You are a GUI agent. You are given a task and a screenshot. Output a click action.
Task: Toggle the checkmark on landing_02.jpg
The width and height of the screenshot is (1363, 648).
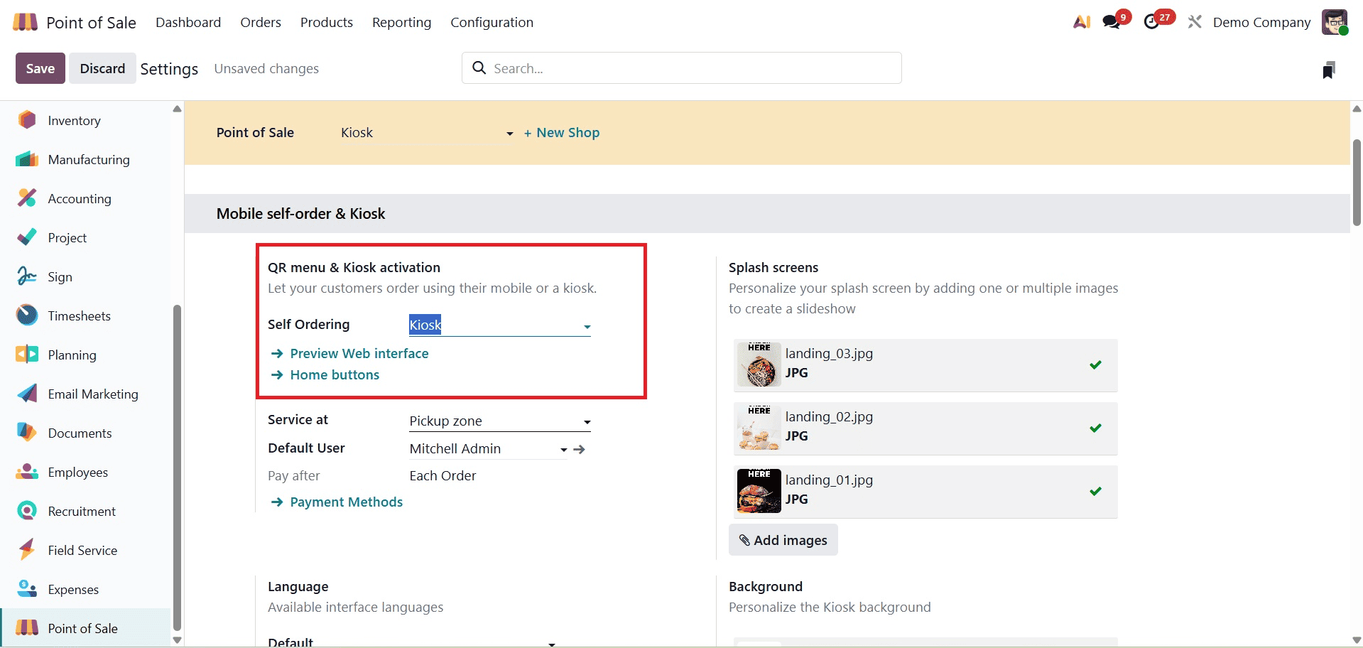click(x=1095, y=428)
